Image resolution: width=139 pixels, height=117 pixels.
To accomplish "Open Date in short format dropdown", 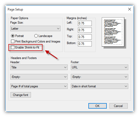I will [99, 86].
